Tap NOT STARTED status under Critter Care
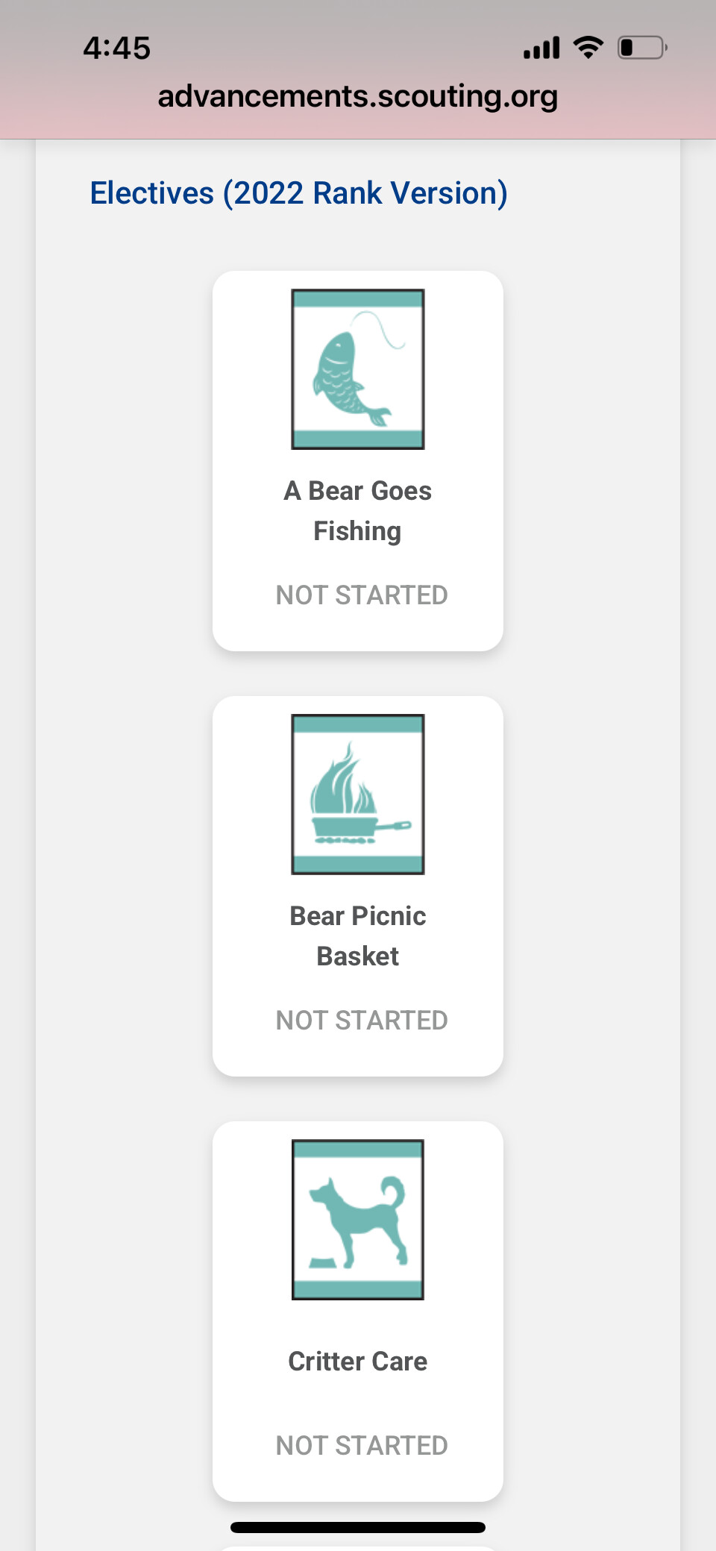The height and width of the screenshot is (1551, 716). pyautogui.click(x=362, y=1446)
